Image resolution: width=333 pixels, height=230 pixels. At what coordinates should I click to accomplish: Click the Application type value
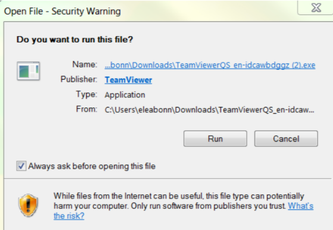point(125,95)
